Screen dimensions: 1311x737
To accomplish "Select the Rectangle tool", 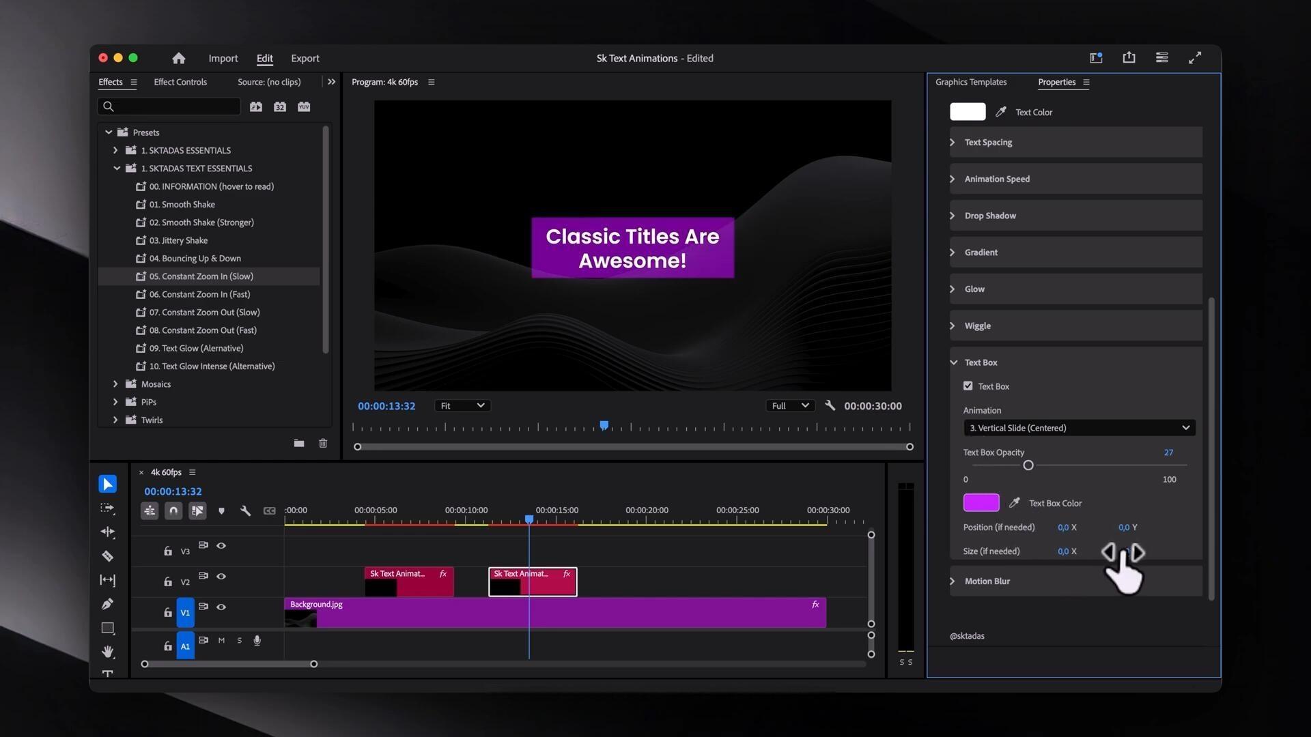I will [108, 628].
